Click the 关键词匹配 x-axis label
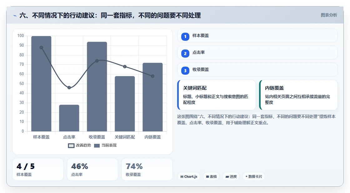This screenshot has width=350, height=193. [125, 137]
